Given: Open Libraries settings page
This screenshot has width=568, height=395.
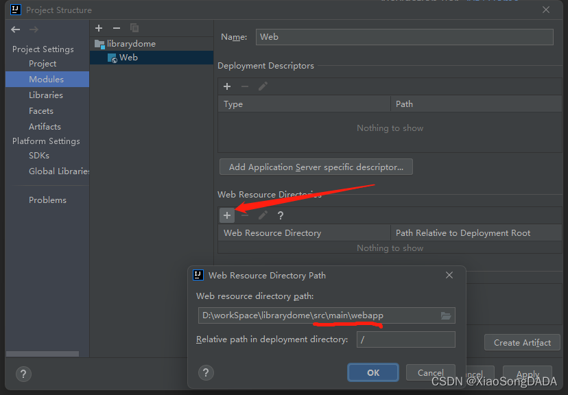Looking at the screenshot, I should coord(46,95).
